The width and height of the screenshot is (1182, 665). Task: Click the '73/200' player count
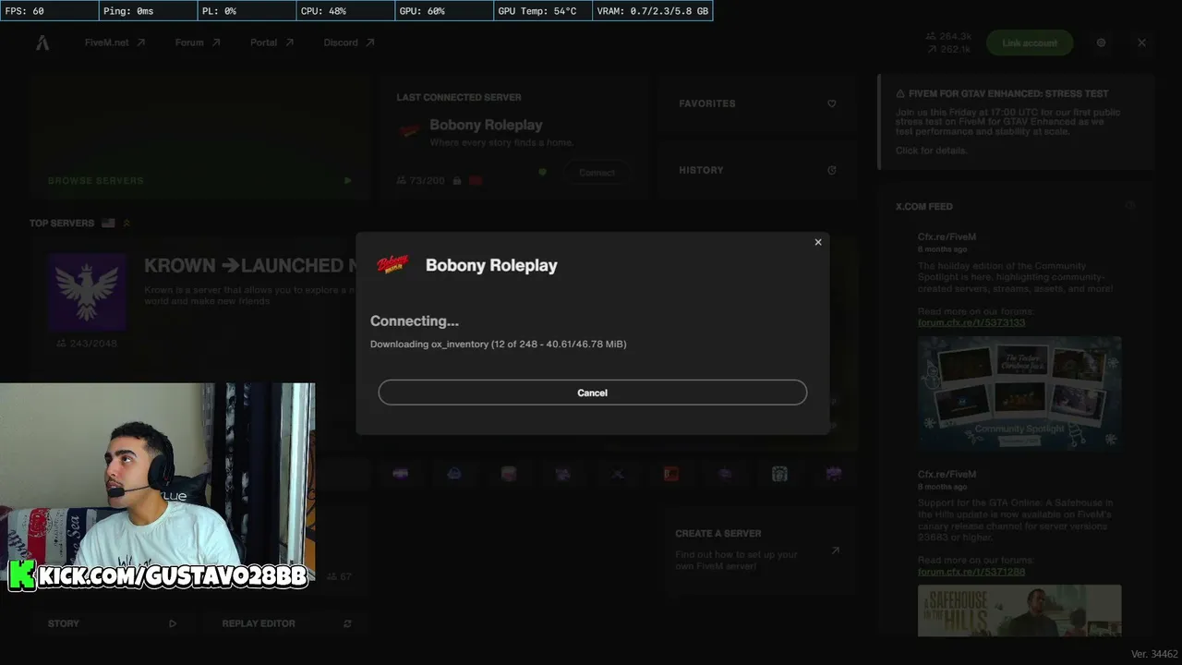point(420,181)
